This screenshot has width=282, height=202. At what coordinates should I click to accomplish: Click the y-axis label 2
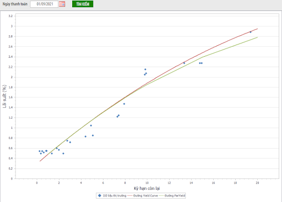coord(12,77)
